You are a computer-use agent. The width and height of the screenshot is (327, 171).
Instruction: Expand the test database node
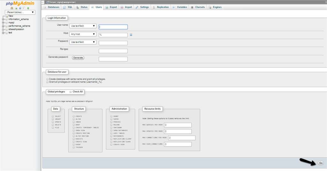(3, 33)
